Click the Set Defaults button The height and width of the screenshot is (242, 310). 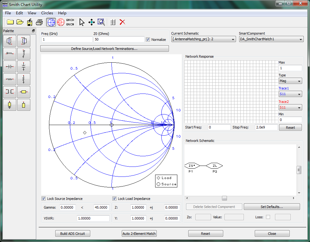click(272, 207)
